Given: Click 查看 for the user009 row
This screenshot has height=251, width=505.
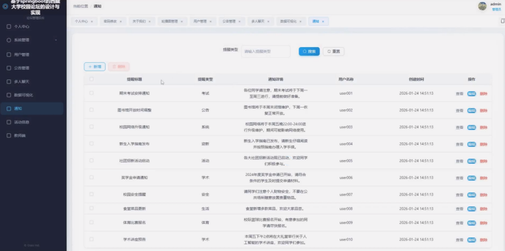Looking at the screenshot, I should point(460,223).
